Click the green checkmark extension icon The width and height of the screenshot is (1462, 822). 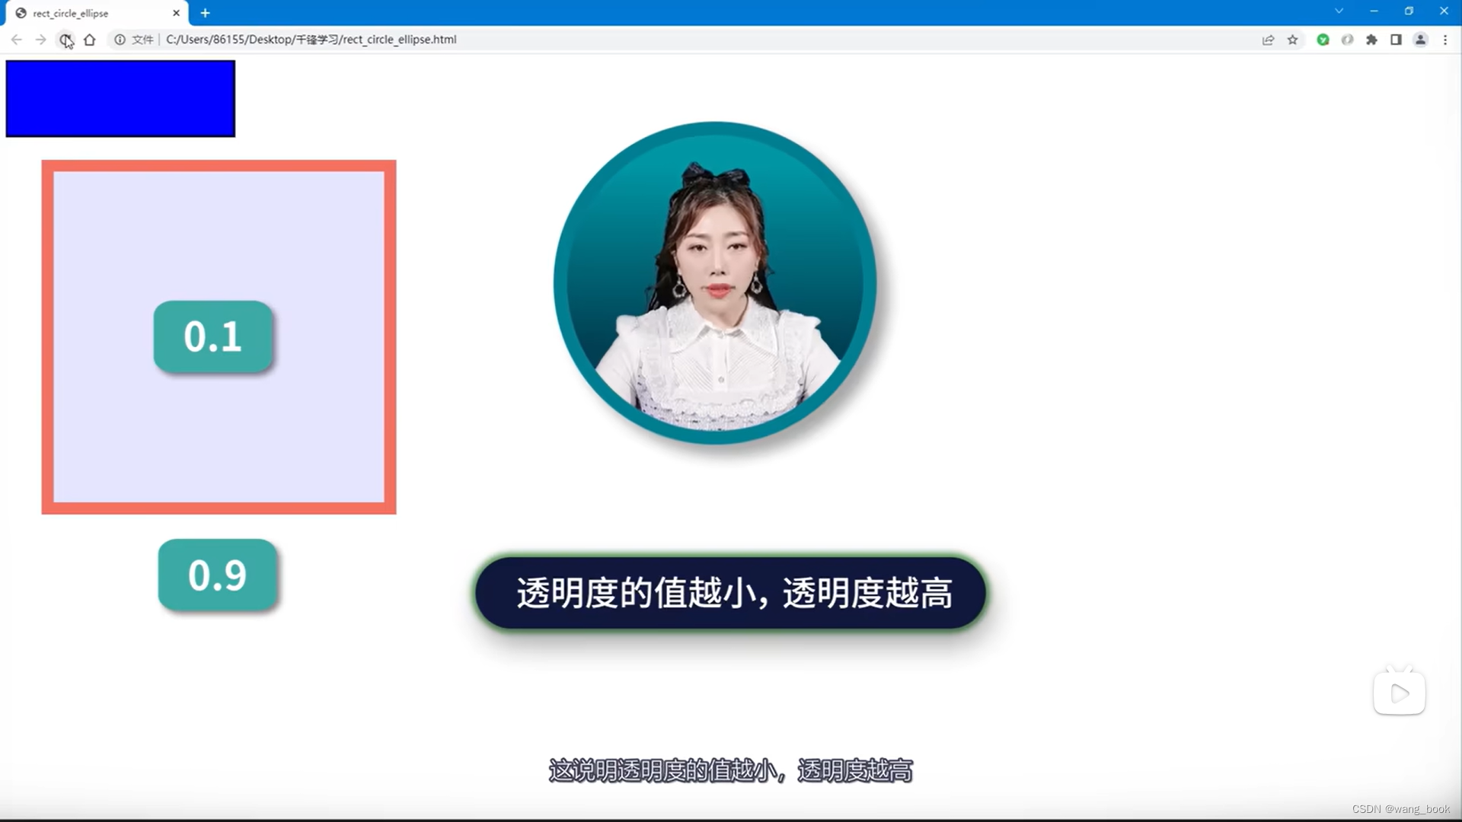[1323, 40]
